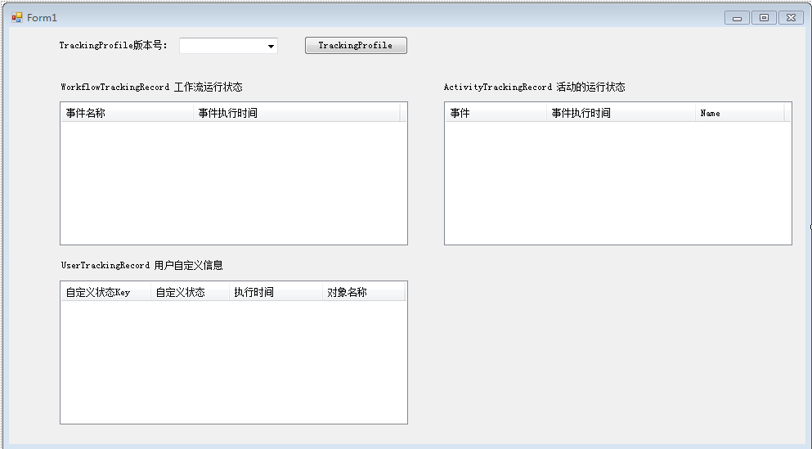Viewport: 812px width, 449px height.
Task: Click the 事件 column header in activity list
Action: coord(496,113)
